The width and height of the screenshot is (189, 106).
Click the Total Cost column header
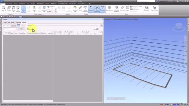click(x=50, y=33)
